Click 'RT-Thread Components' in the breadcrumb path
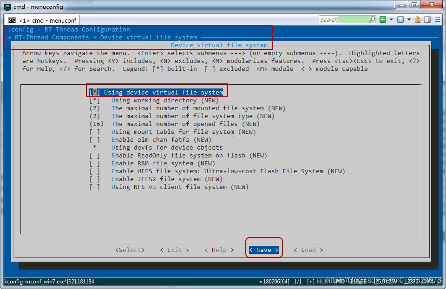Viewport: 446px width, 289px height. click(x=52, y=37)
